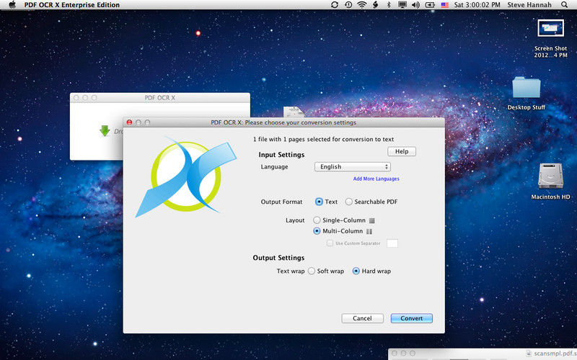Click the custom separator input field
The image size is (577, 360).
392,243
